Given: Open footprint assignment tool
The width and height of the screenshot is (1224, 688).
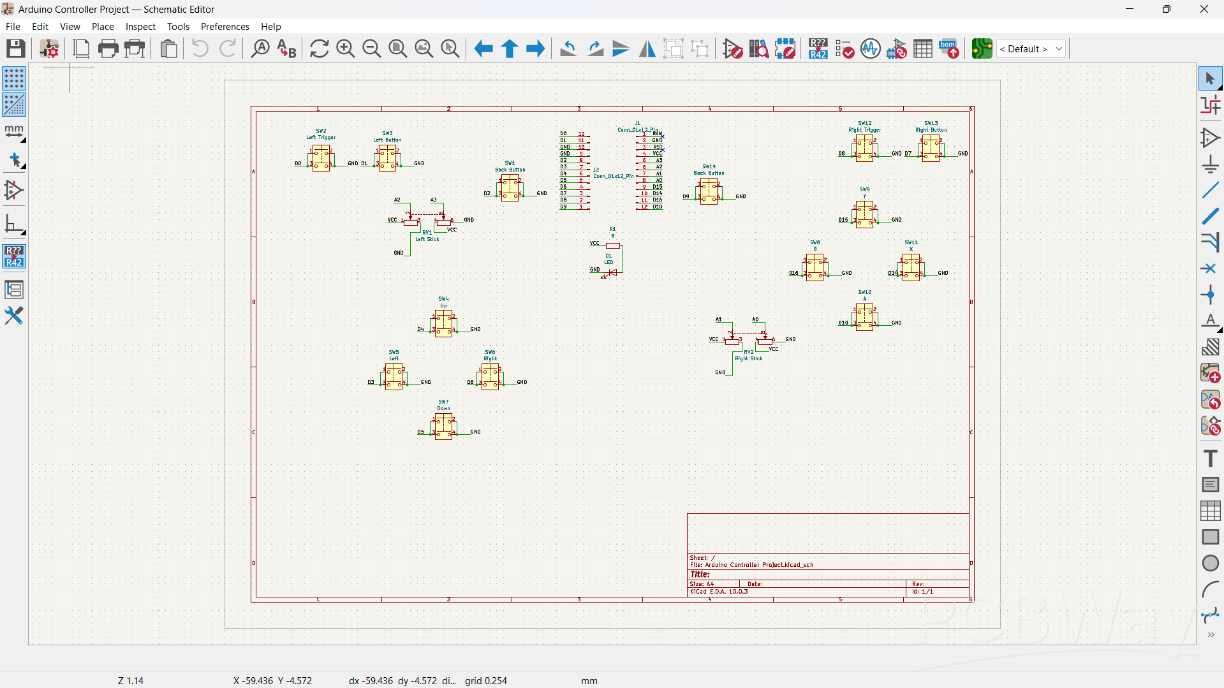Looking at the screenshot, I should (x=896, y=48).
